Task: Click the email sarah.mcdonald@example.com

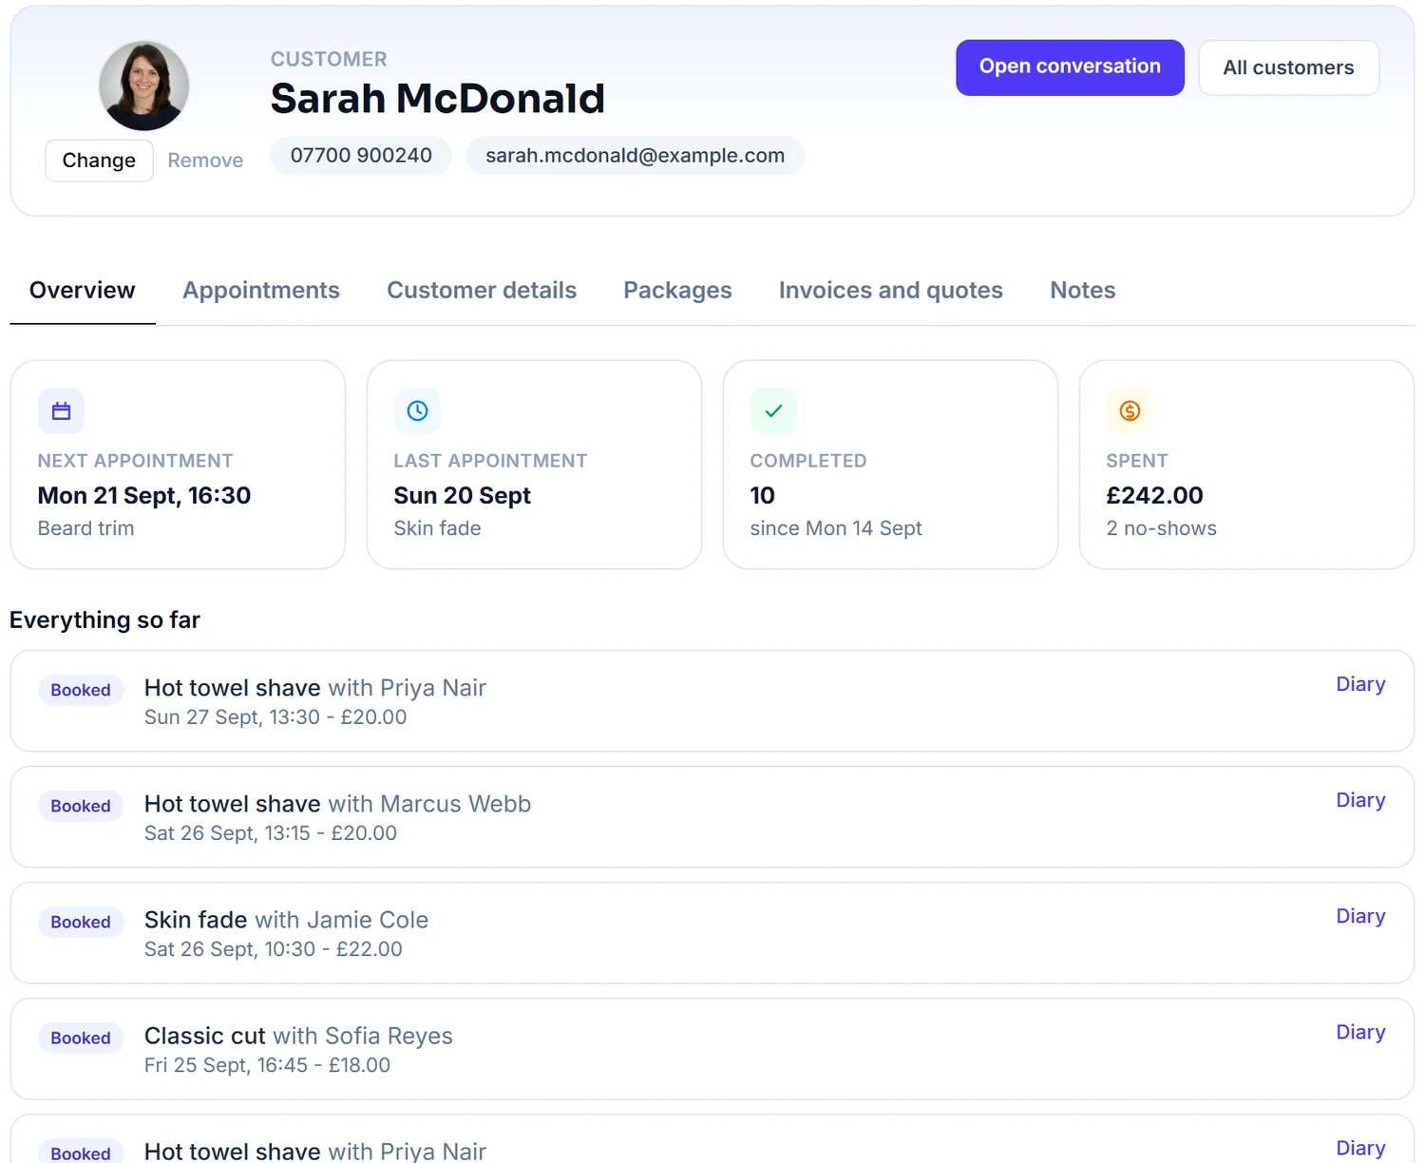Action: pos(635,156)
